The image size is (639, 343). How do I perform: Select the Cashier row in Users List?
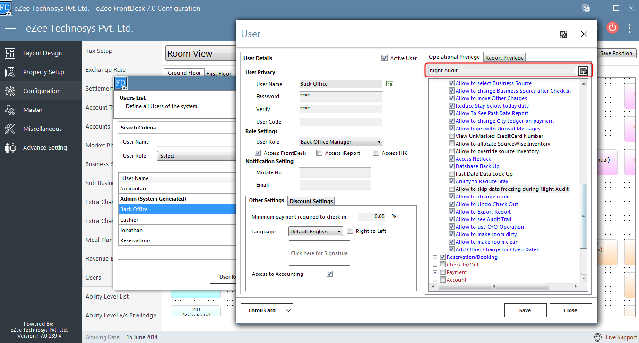click(177, 220)
